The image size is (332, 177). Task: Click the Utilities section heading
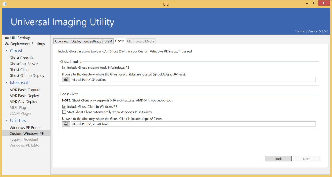(x=18, y=120)
